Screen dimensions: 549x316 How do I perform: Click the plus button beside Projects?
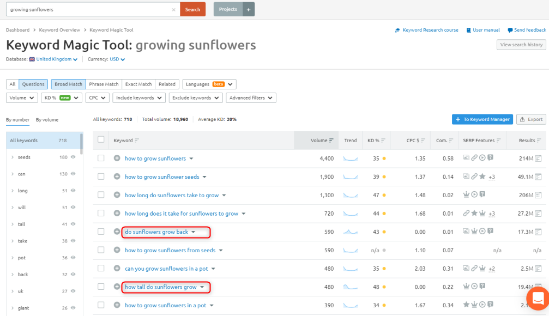click(249, 9)
